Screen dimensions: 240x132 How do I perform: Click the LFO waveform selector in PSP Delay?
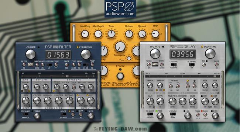click(x=155, y=64)
